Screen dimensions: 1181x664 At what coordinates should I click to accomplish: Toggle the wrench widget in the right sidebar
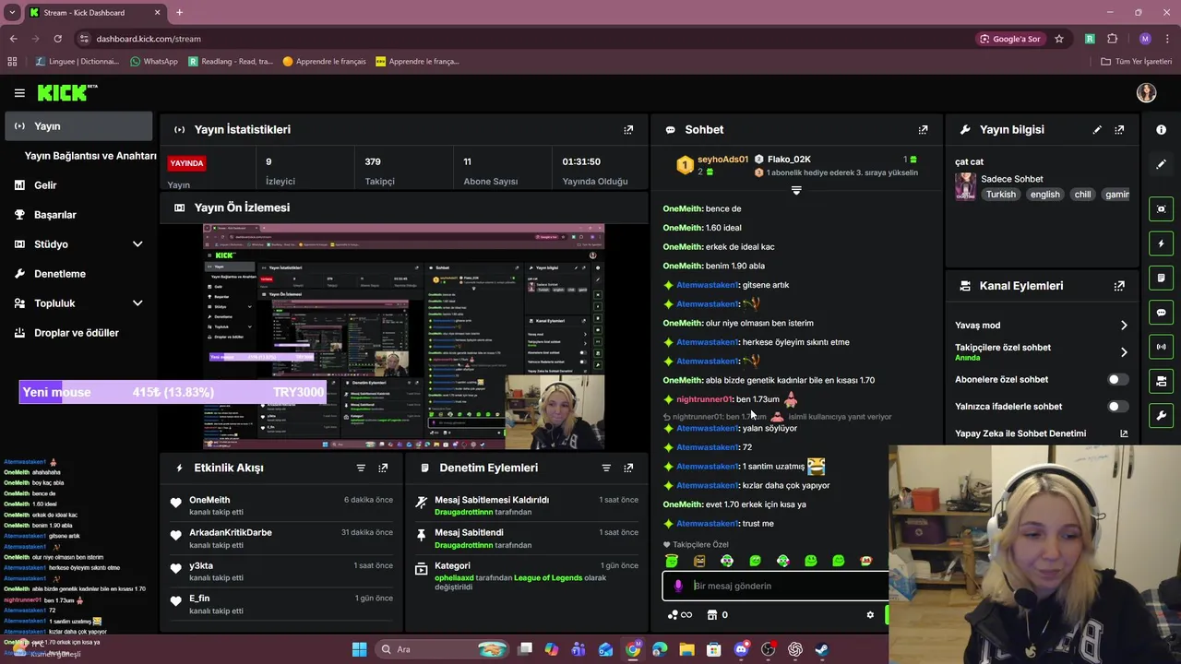click(x=1161, y=416)
